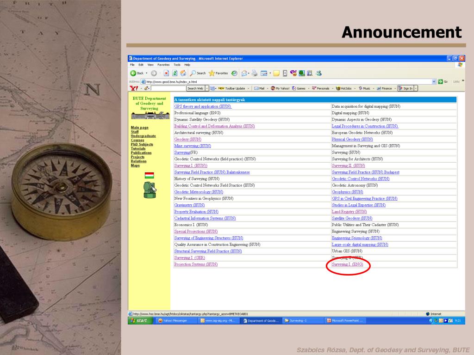Viewport: 474px width, 355px height.
Task: Open the Staff sidebar link
Action: click(x=135, y=132)
